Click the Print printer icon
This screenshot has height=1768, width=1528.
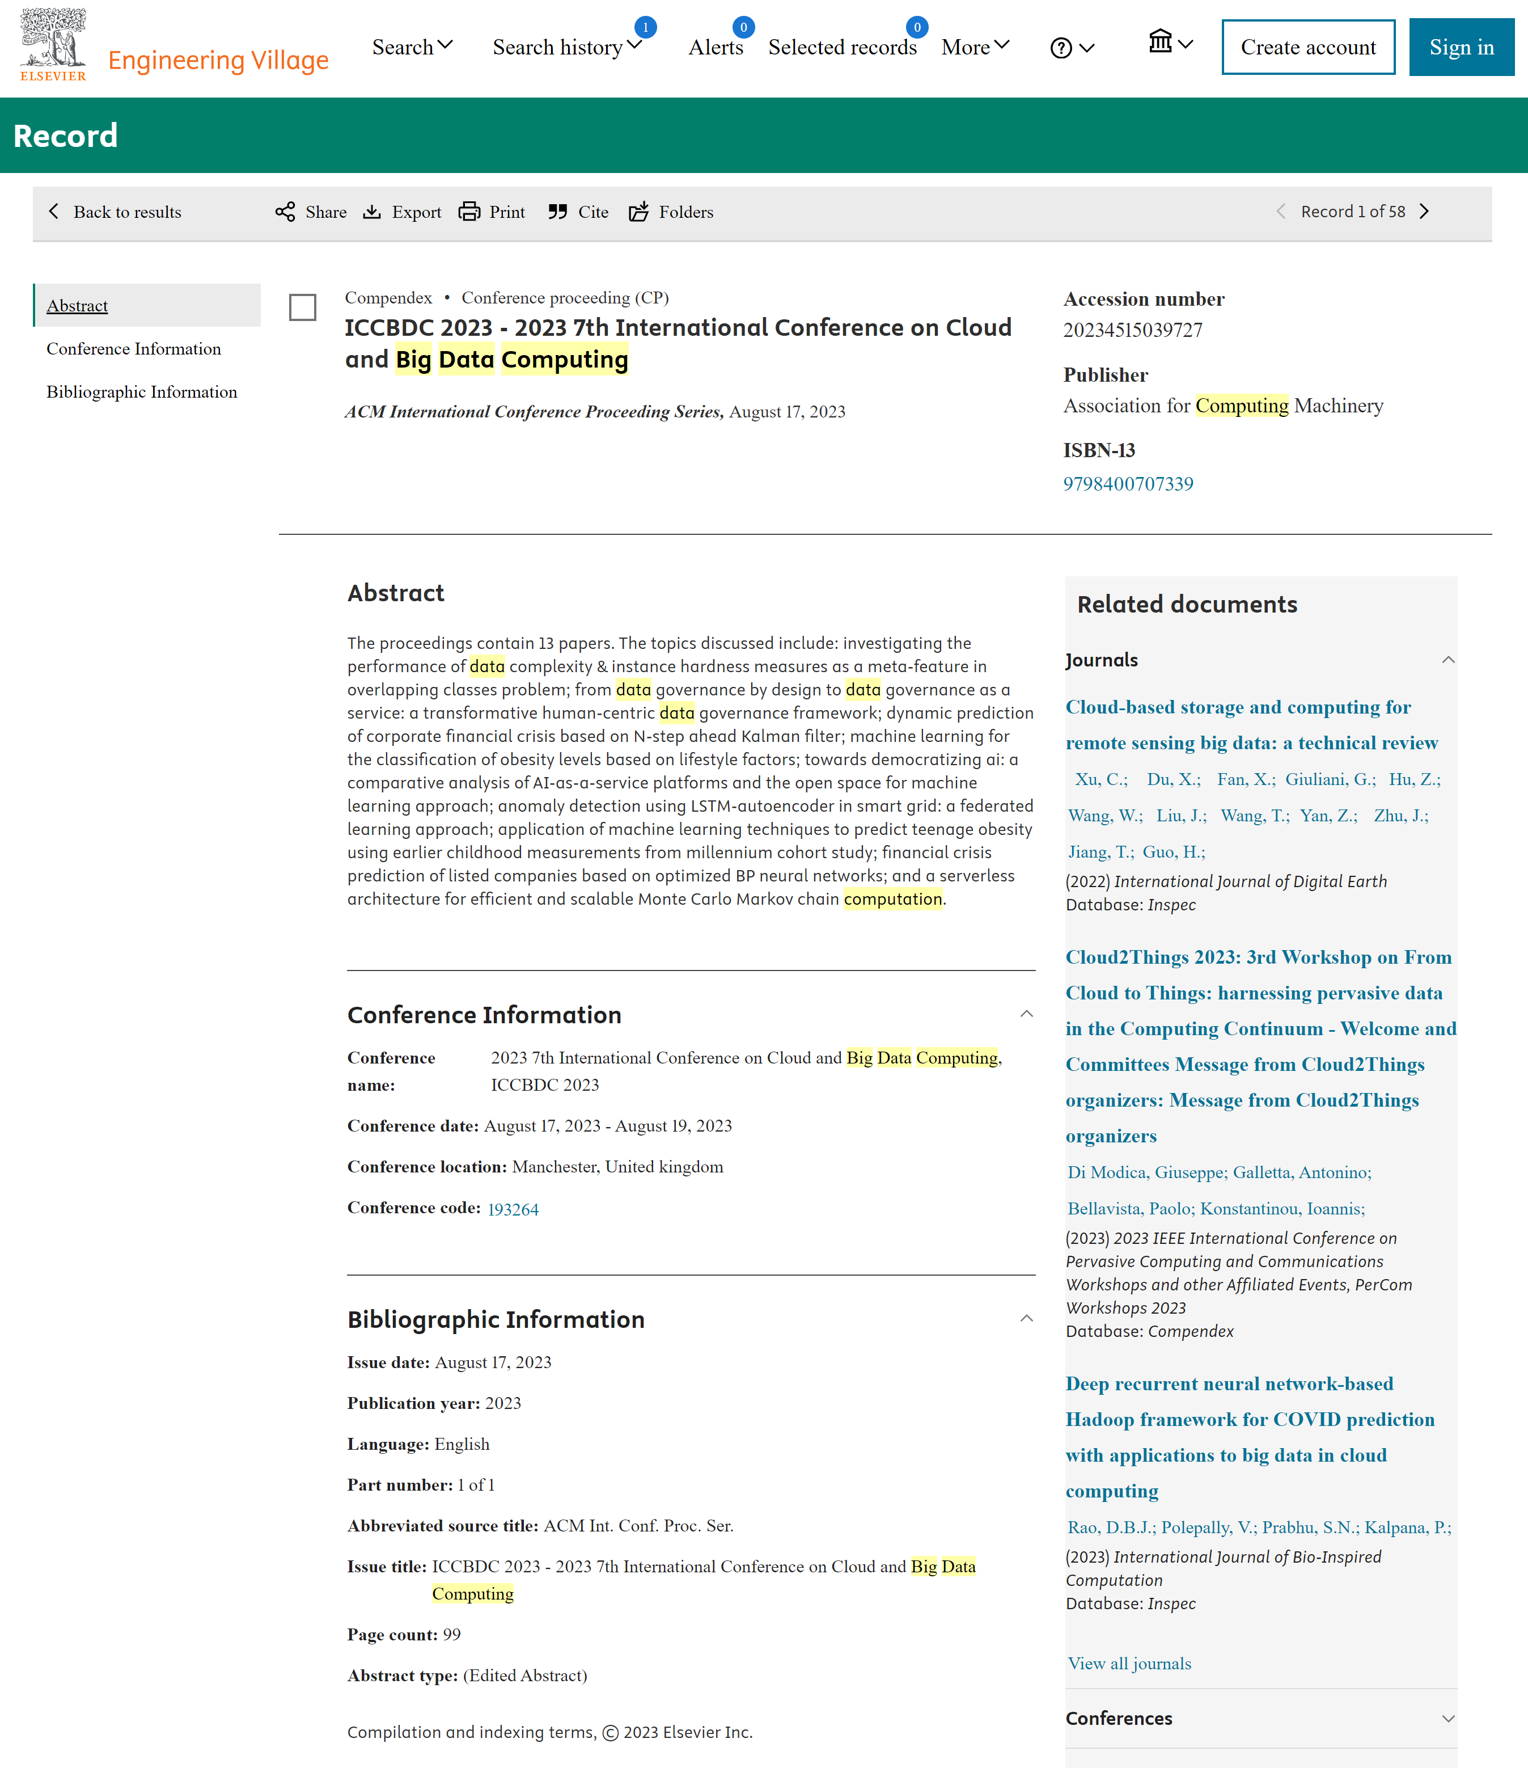click(x=469, y=212)
